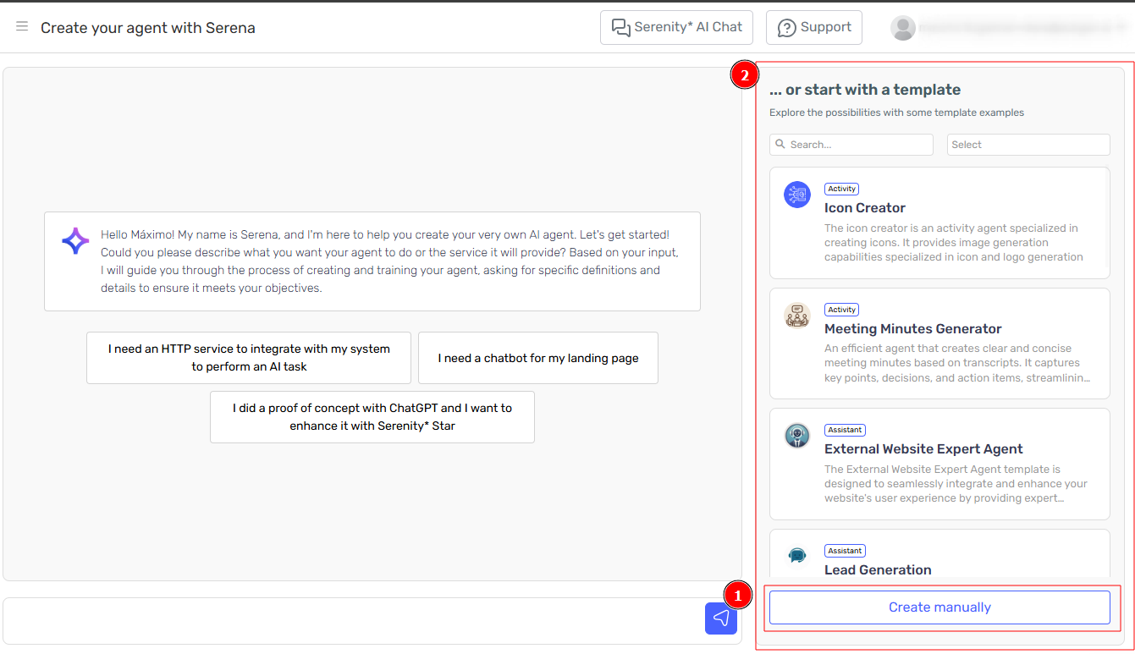Open the hamburger sidebar menu
Screen dimensions: 1135x654
pyautogui.click(x=22, y=27)
